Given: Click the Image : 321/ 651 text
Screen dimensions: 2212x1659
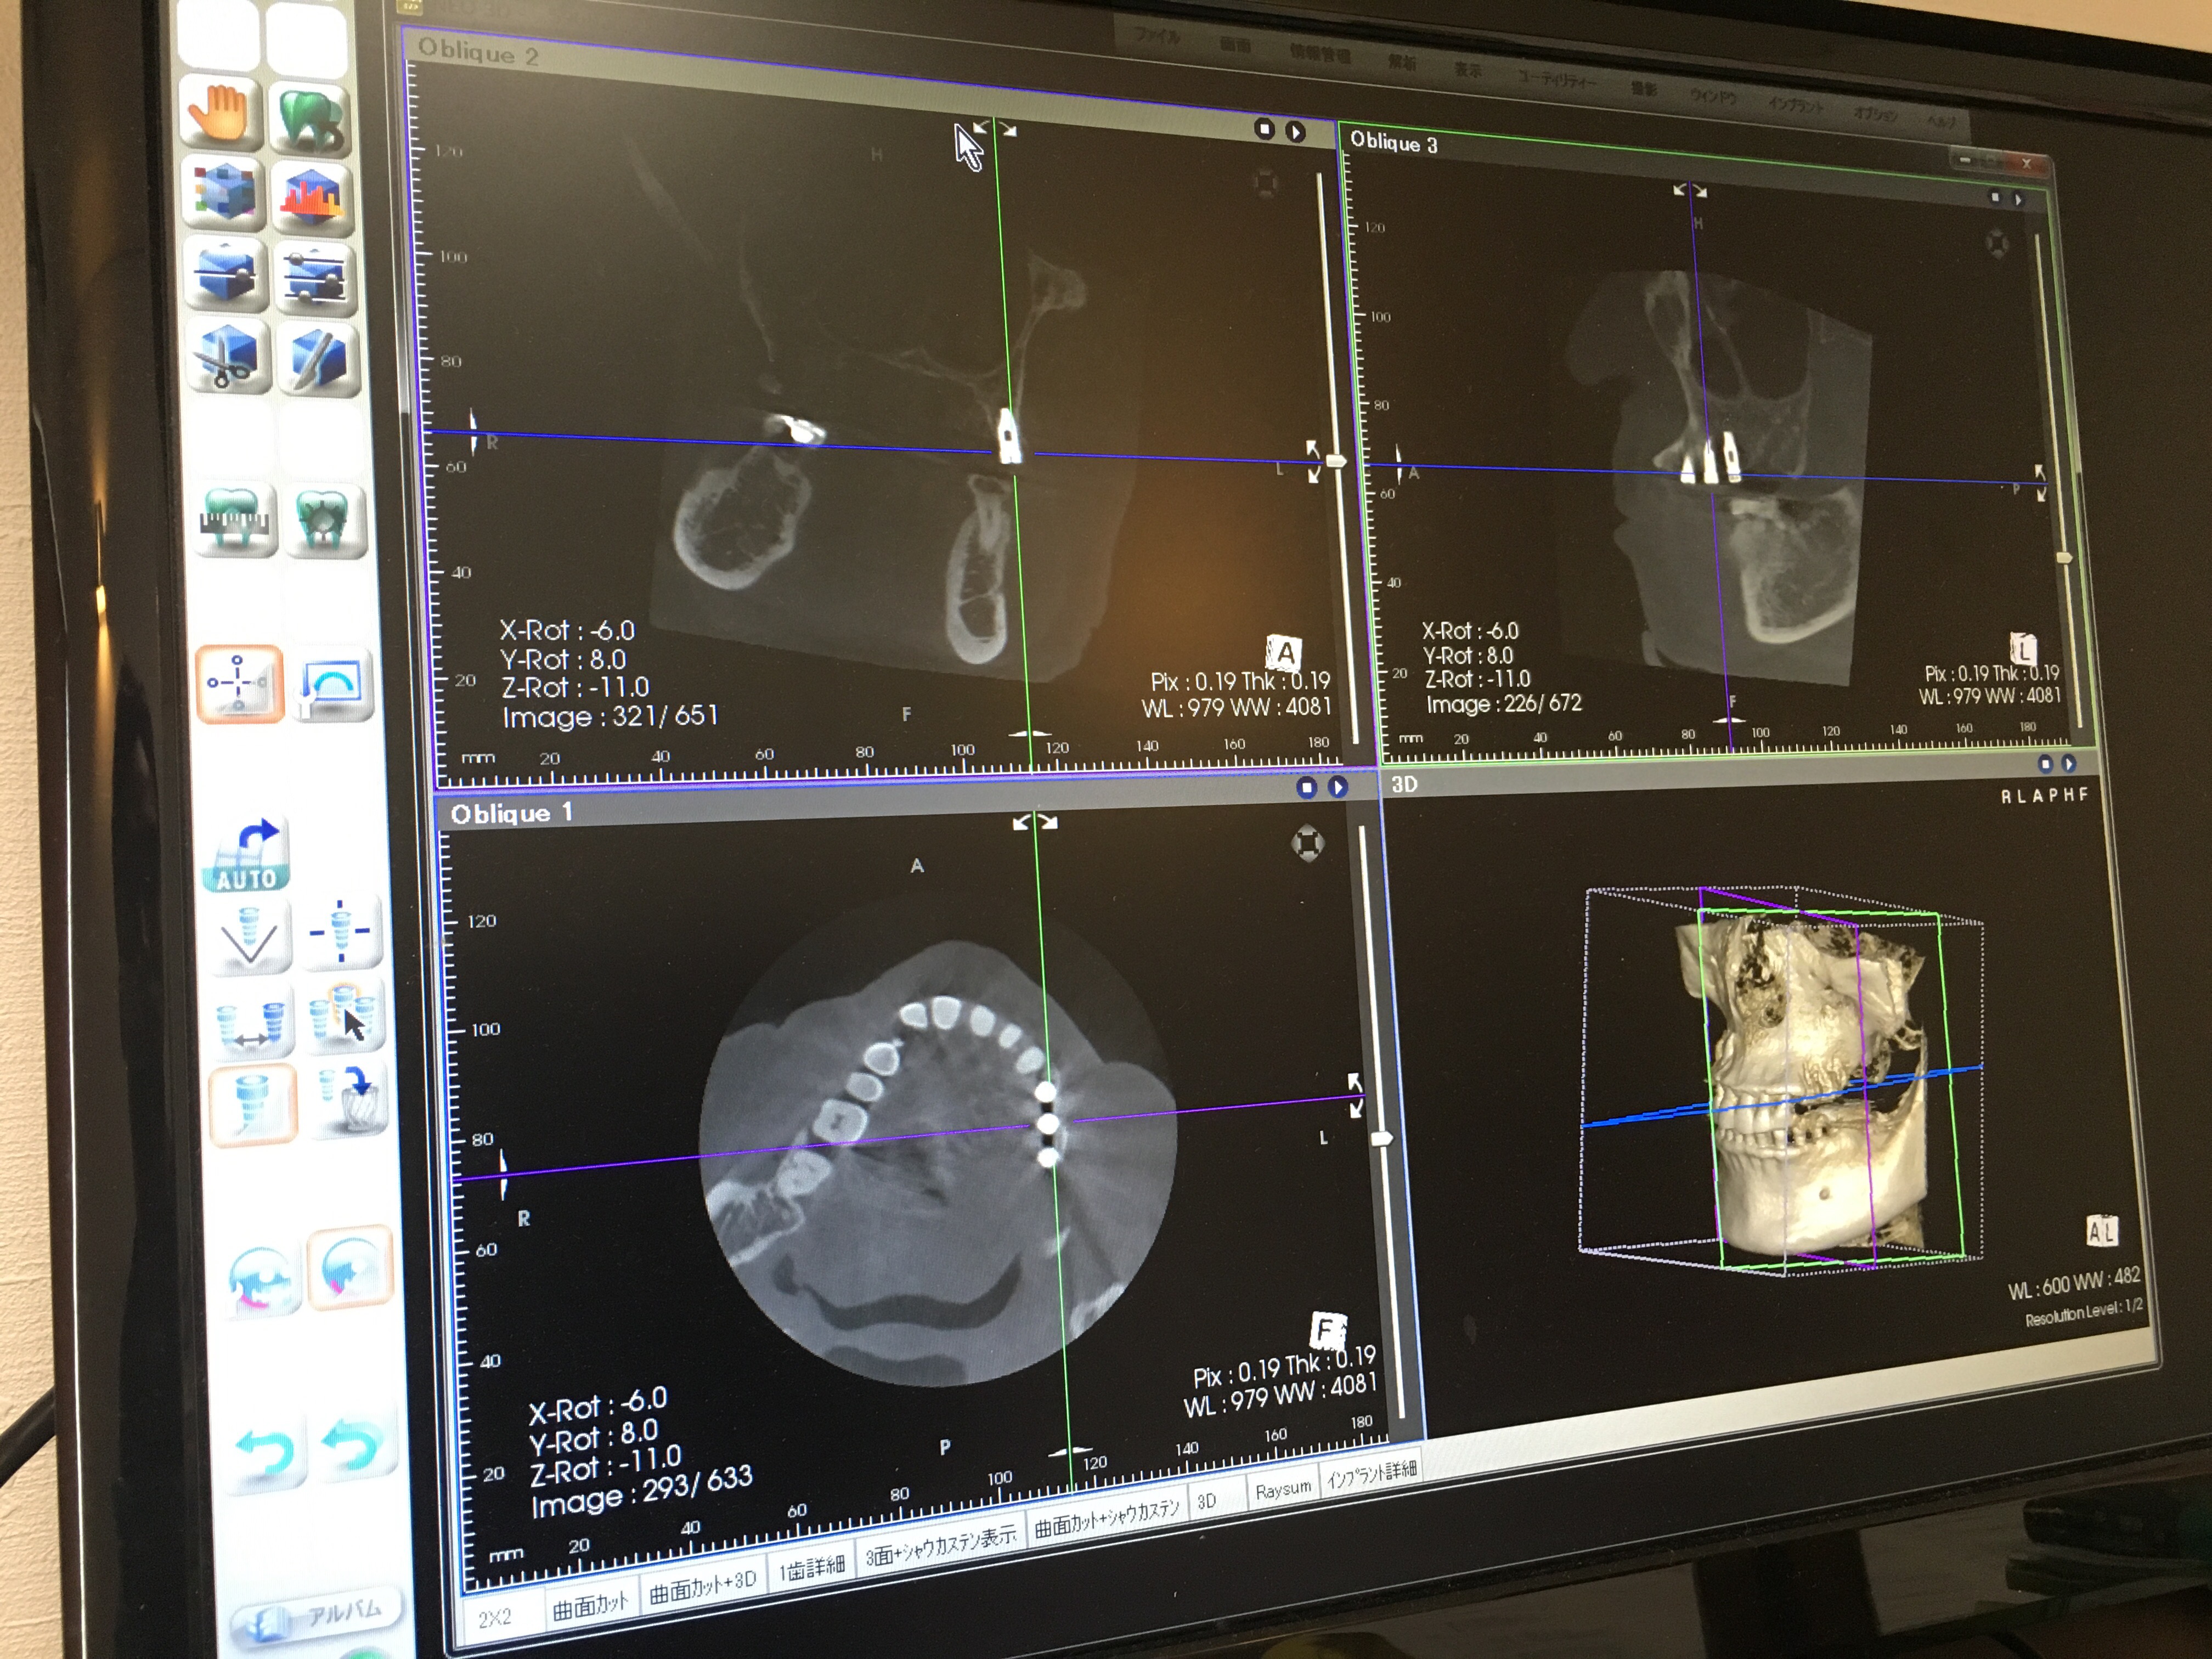Looking at the screenshot, I should pos(610,716).
